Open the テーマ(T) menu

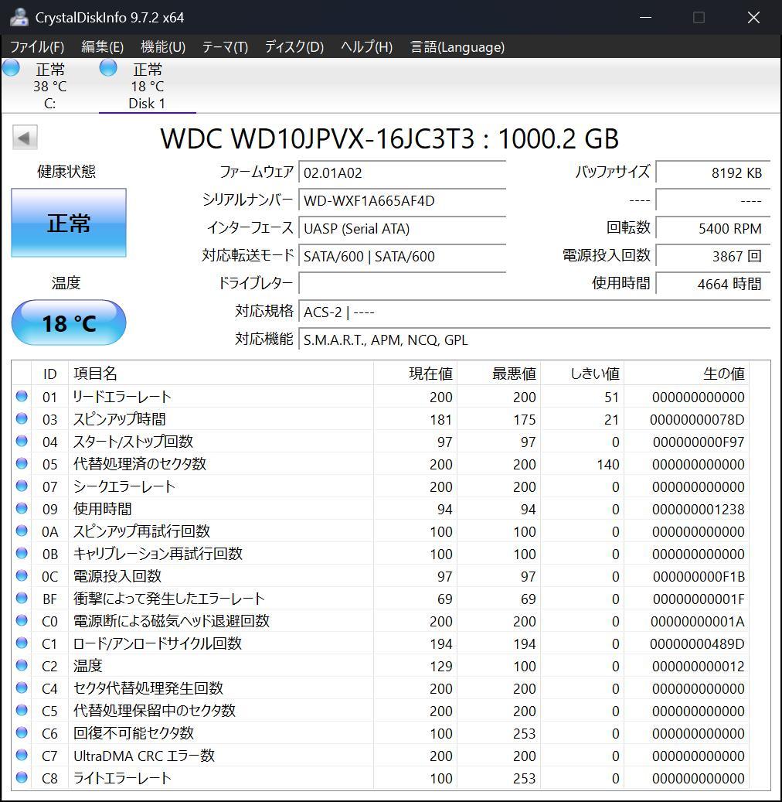225,47
